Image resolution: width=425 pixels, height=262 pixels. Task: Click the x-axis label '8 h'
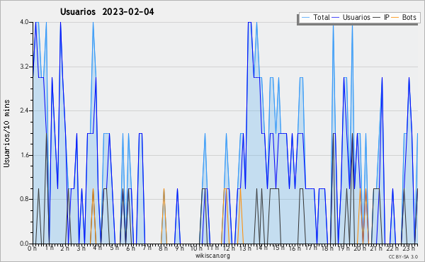(x=163, y=248)
